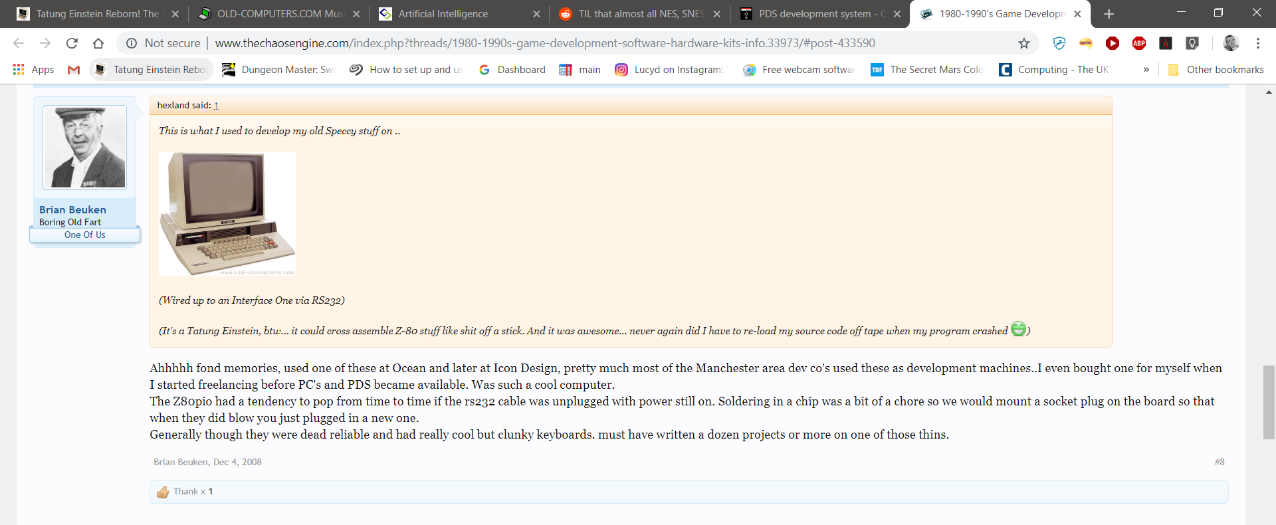
Task: Open the Google Dashboard bookmark
Action: [x=512, y=70]
